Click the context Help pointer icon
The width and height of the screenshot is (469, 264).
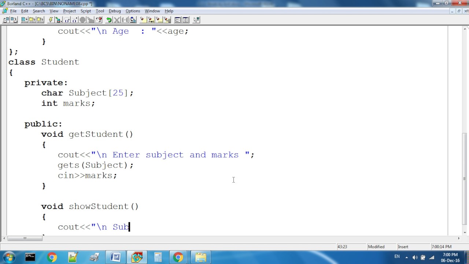[196, 20]
